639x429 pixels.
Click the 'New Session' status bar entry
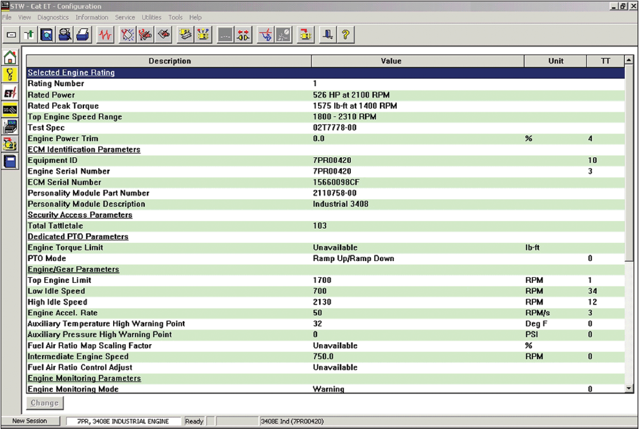point(30,421)
